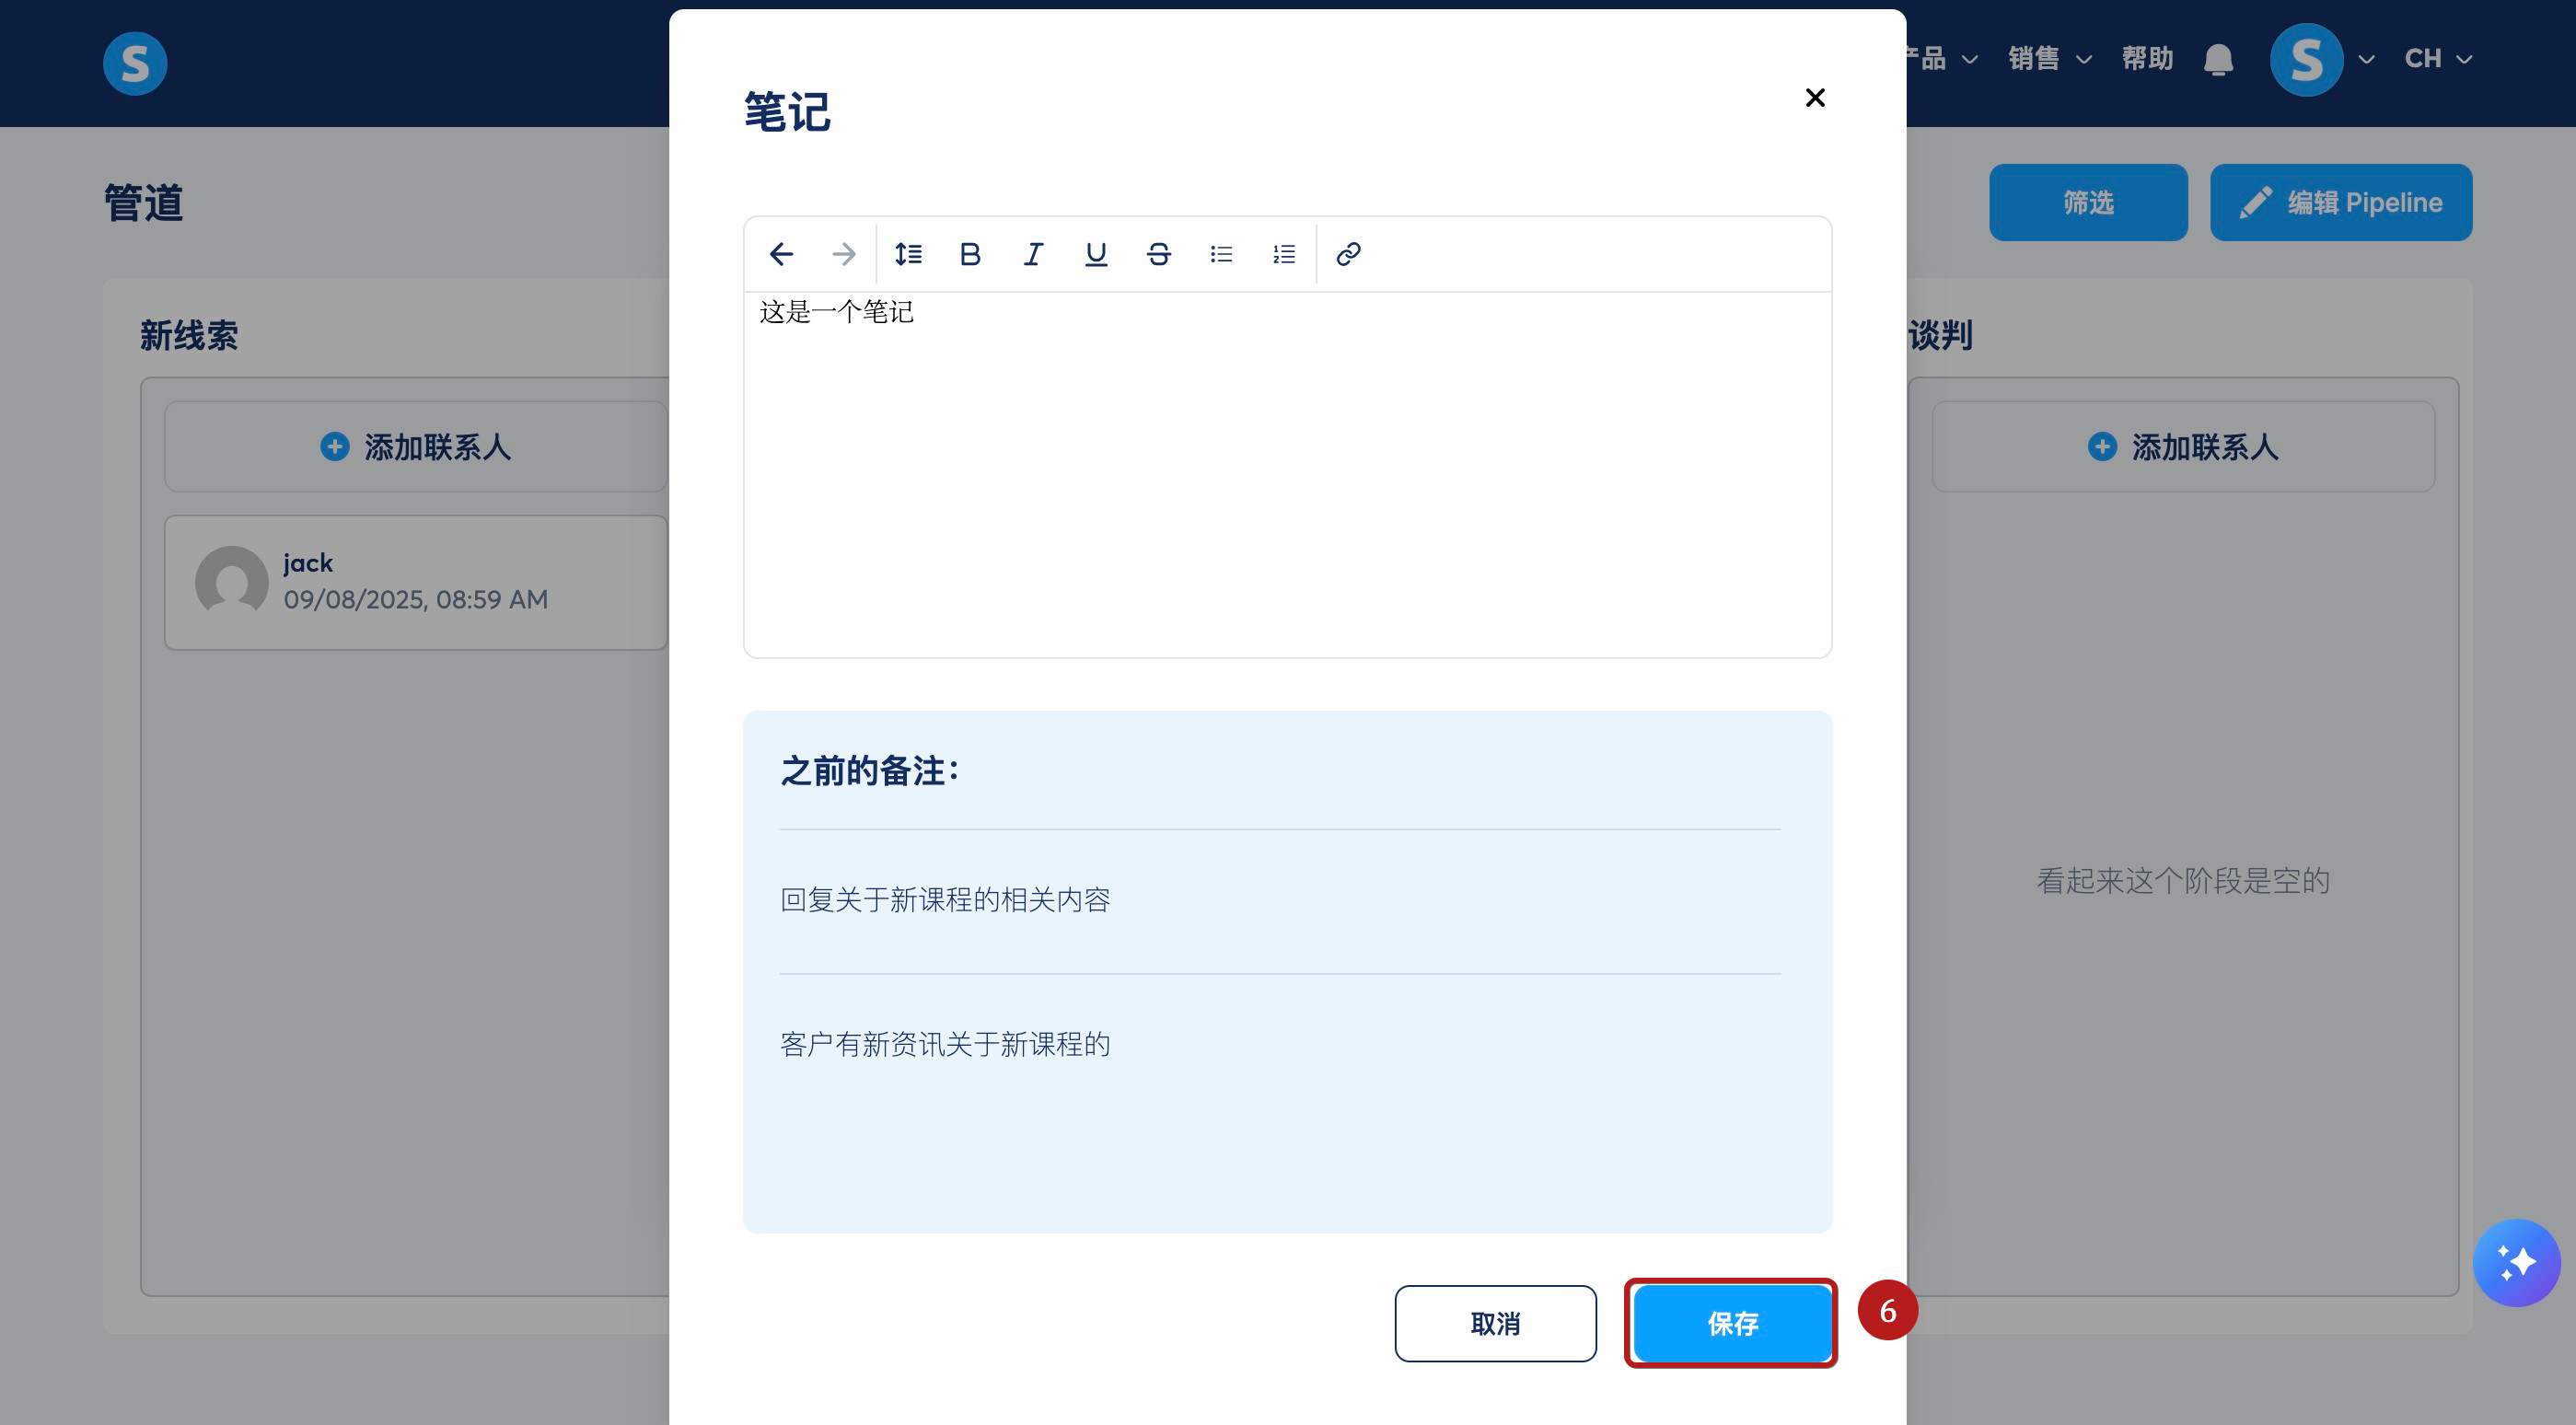Click into the note text area
The height and width of the screenshot is (1425, 2576).
point(1287,474)
